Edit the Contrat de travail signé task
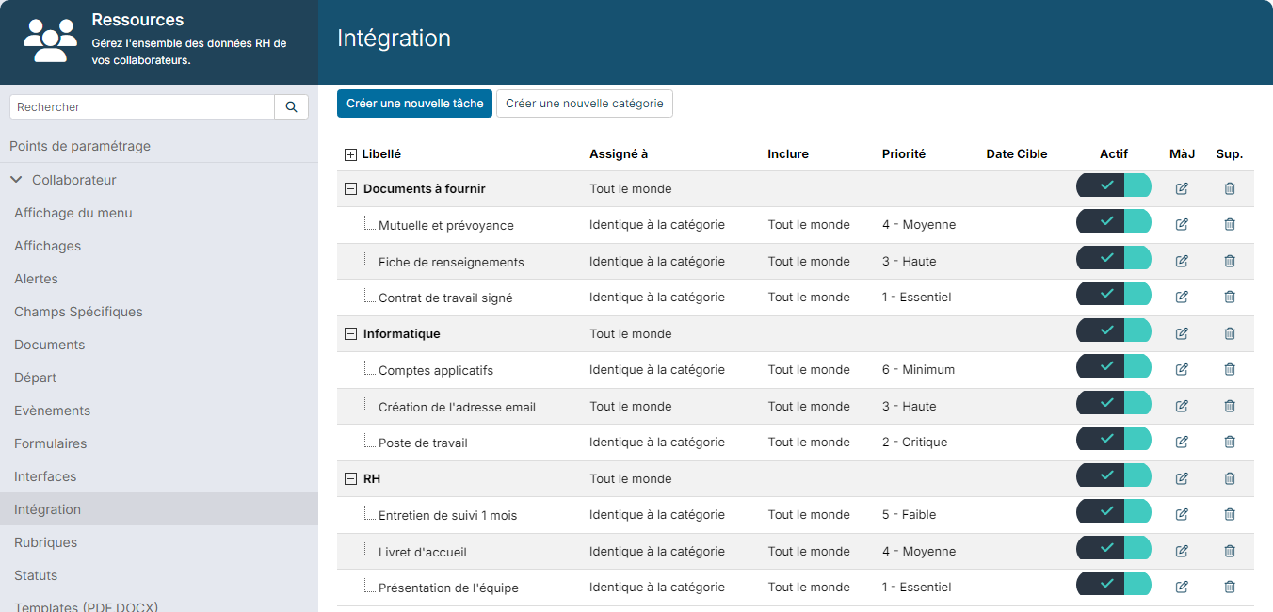 [x=1182, y=297]
